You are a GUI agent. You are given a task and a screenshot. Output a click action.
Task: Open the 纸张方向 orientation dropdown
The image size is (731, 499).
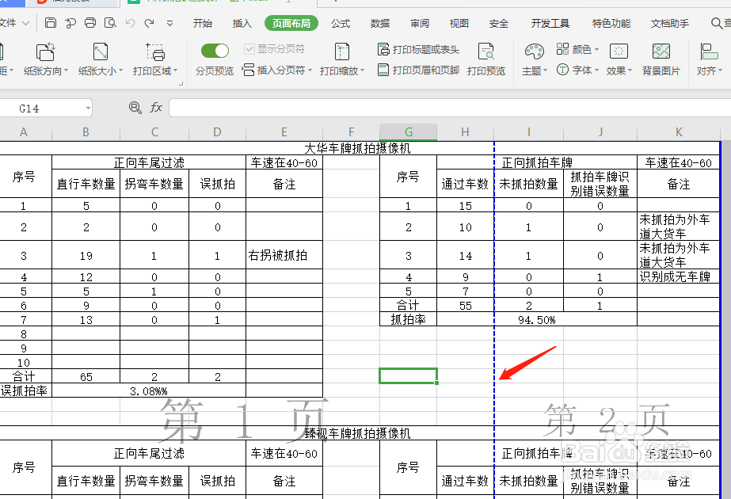tap(46, 59)
